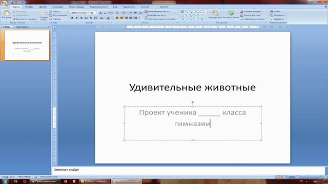
Task: Toggle bold formatting
Action: click(72, 18)
